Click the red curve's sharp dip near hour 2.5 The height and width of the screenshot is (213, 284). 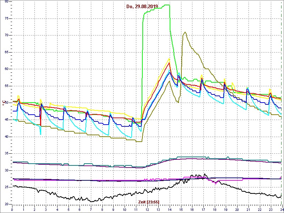point(41,125)
